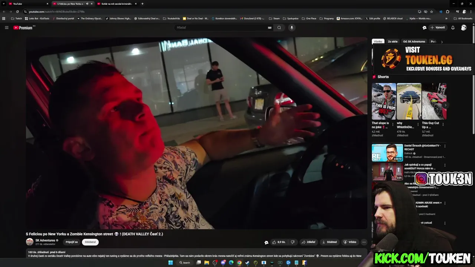Open the Daniel Štrauch RECAST video thumbnail
Screen dimensions: 475x267
pyautogui.click(x=387, y=152)
